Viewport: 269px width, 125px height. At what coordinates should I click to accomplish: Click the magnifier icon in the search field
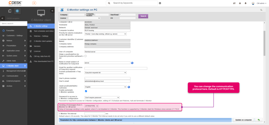point(109,3)
